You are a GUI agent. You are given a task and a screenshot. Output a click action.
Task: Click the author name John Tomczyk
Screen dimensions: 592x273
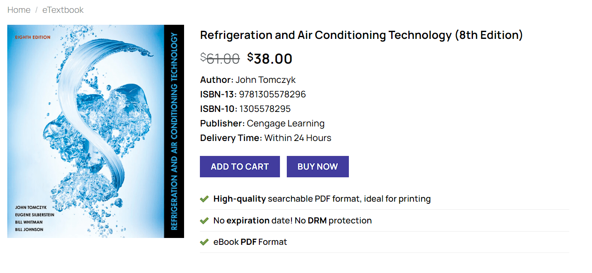(x=265, y=80)
